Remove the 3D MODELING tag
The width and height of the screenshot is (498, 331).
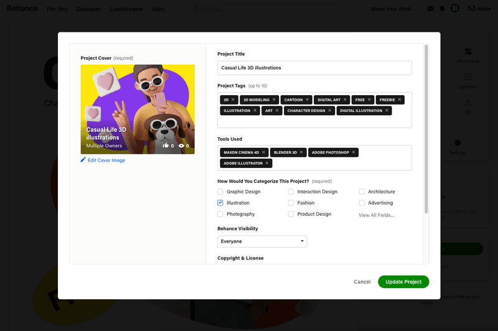(274, 100)
